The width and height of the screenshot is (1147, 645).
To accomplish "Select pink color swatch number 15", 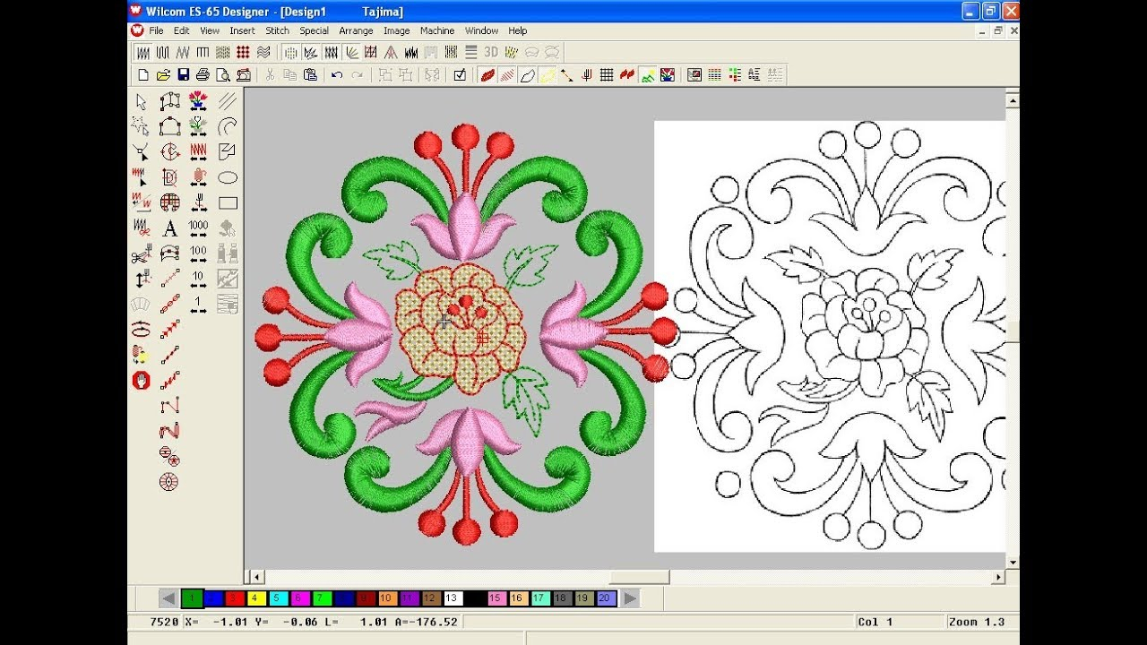I will 496,598.
